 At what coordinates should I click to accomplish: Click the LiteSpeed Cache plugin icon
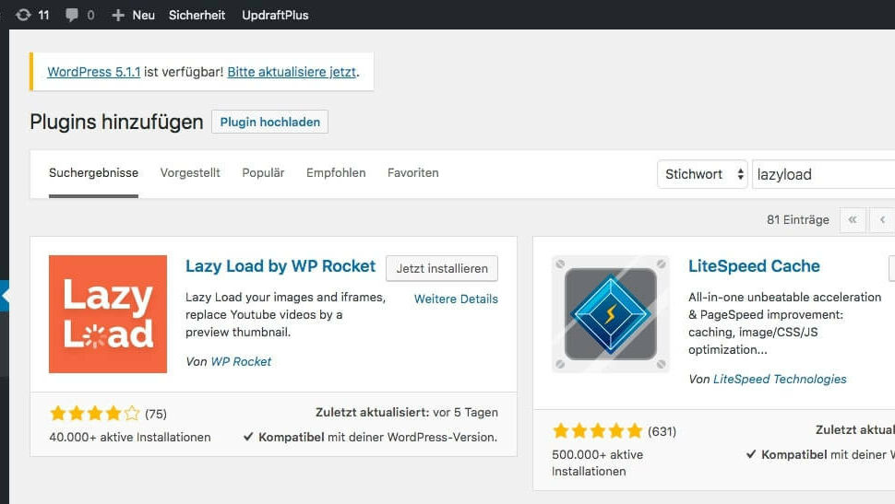tap(611, 314)
